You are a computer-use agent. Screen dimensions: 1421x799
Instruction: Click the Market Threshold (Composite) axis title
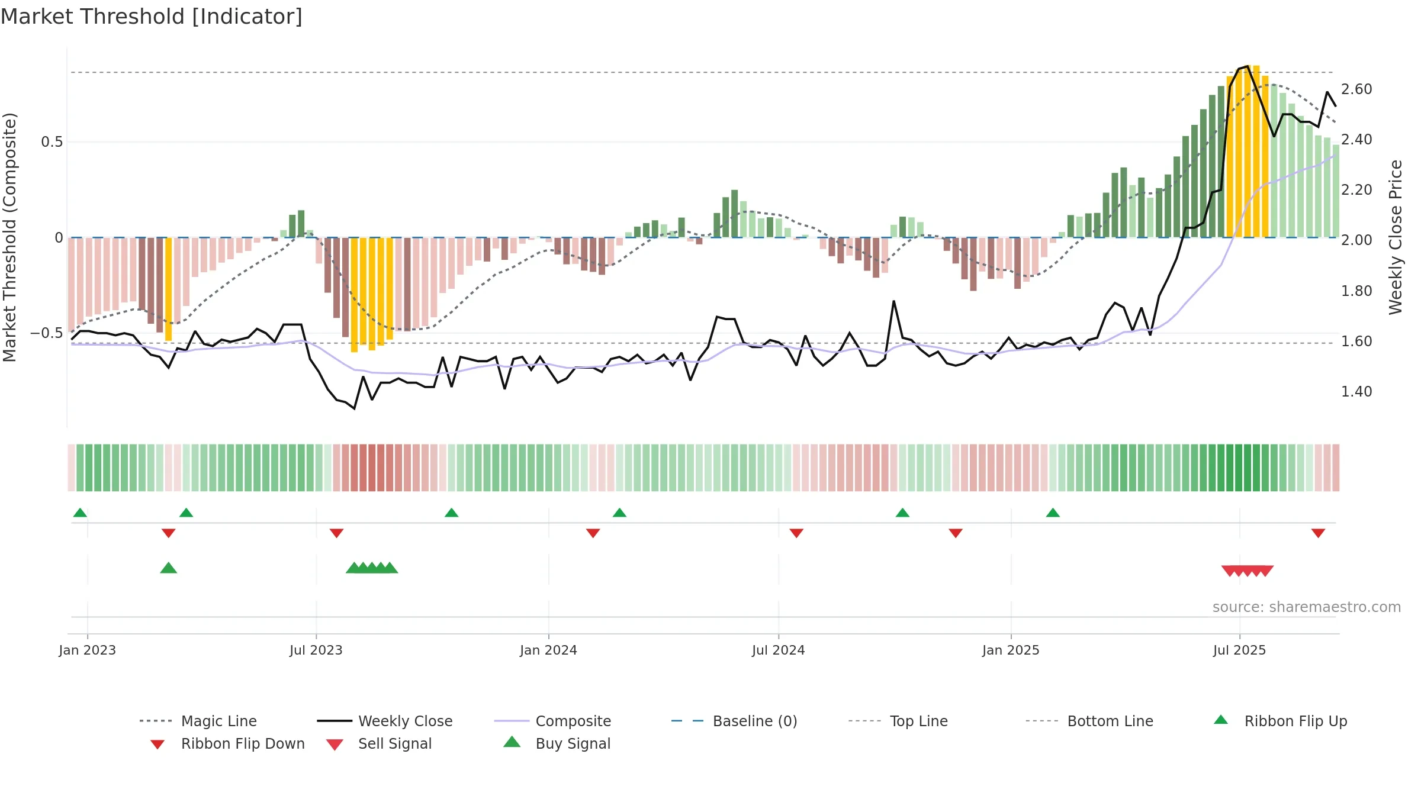pos(9,237)
